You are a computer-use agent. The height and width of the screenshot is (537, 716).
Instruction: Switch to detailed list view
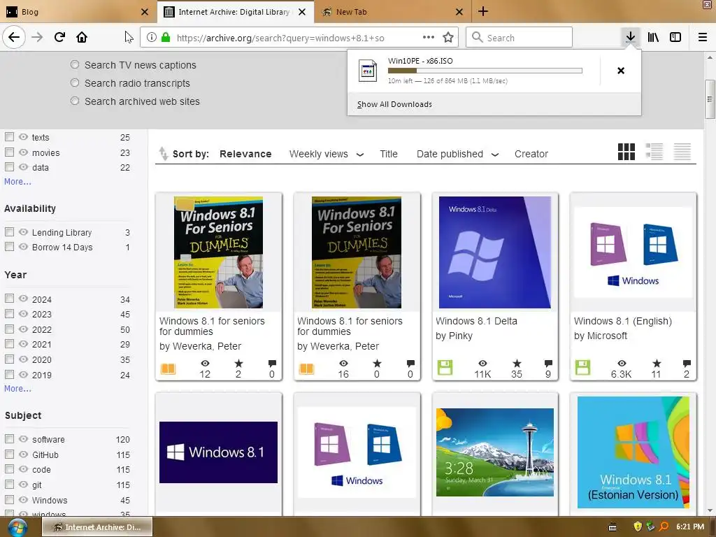[654, 152]
